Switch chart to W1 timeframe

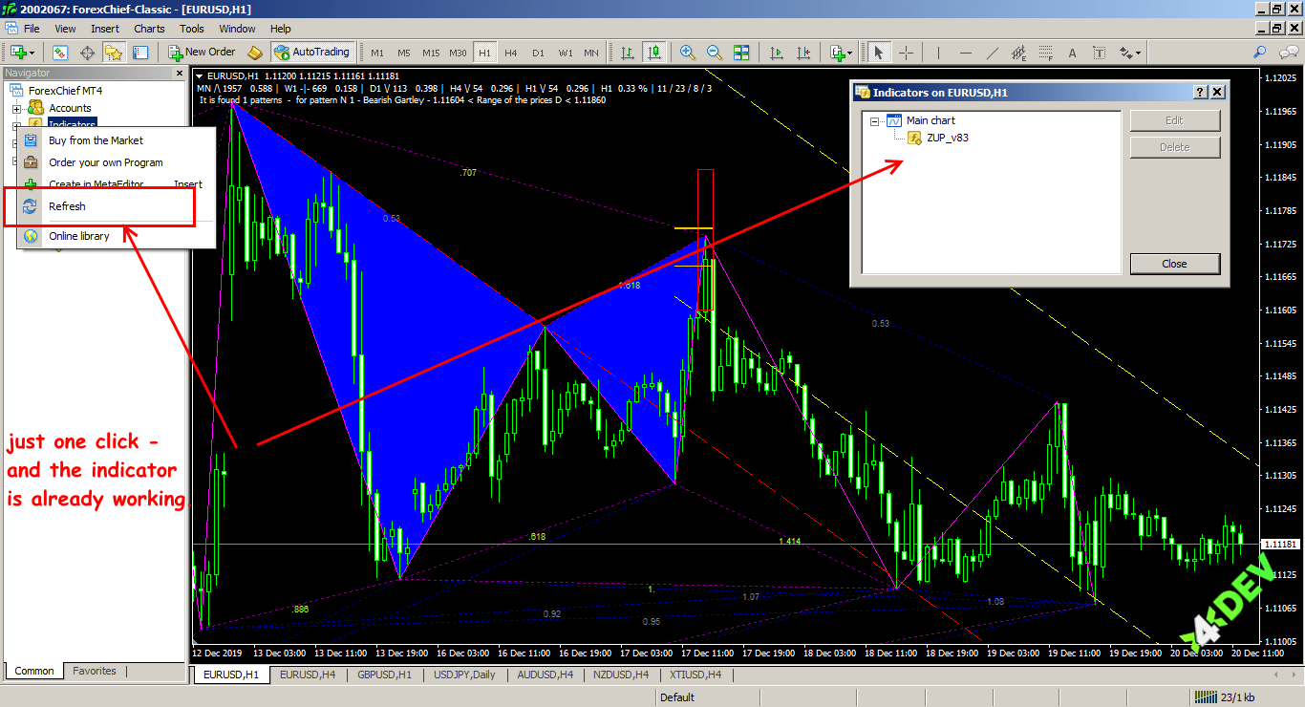[x=566, y=53]
